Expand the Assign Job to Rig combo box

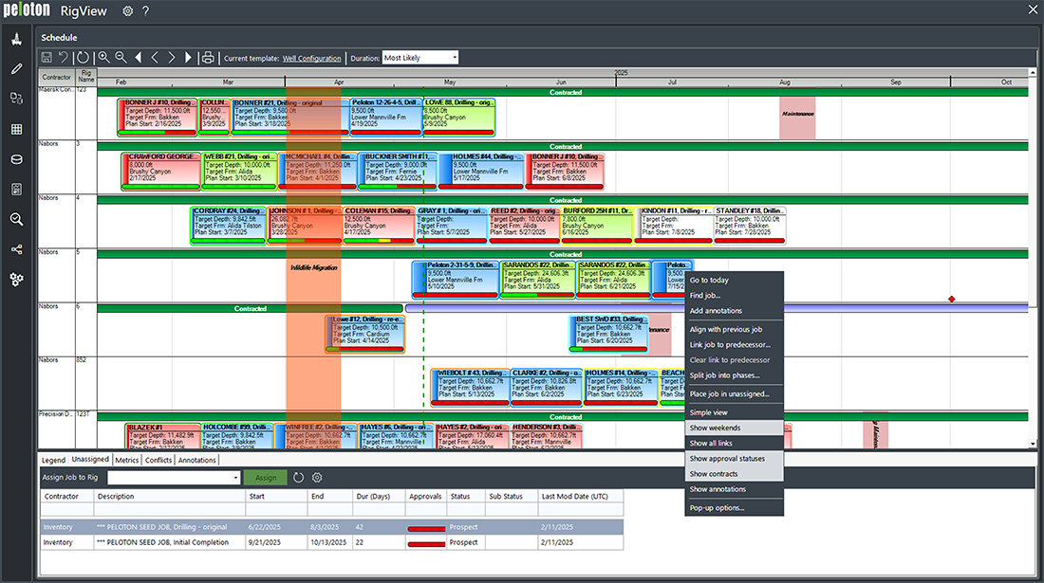(x=235, y=478)
